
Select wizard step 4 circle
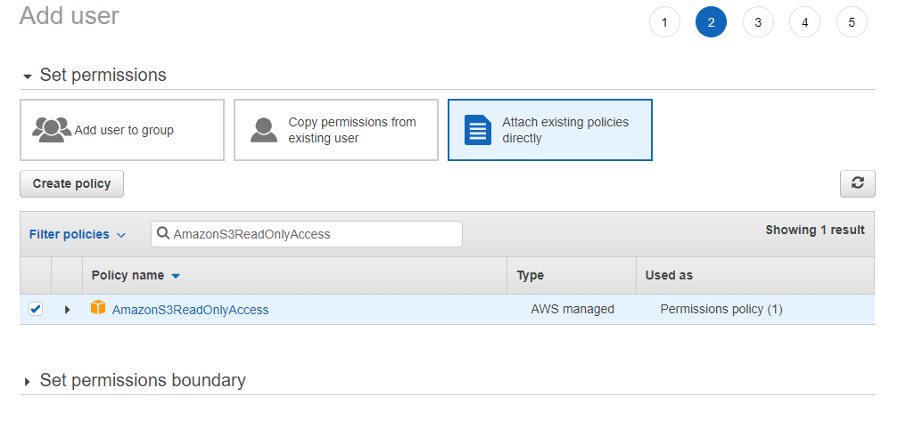click(804, 23)
